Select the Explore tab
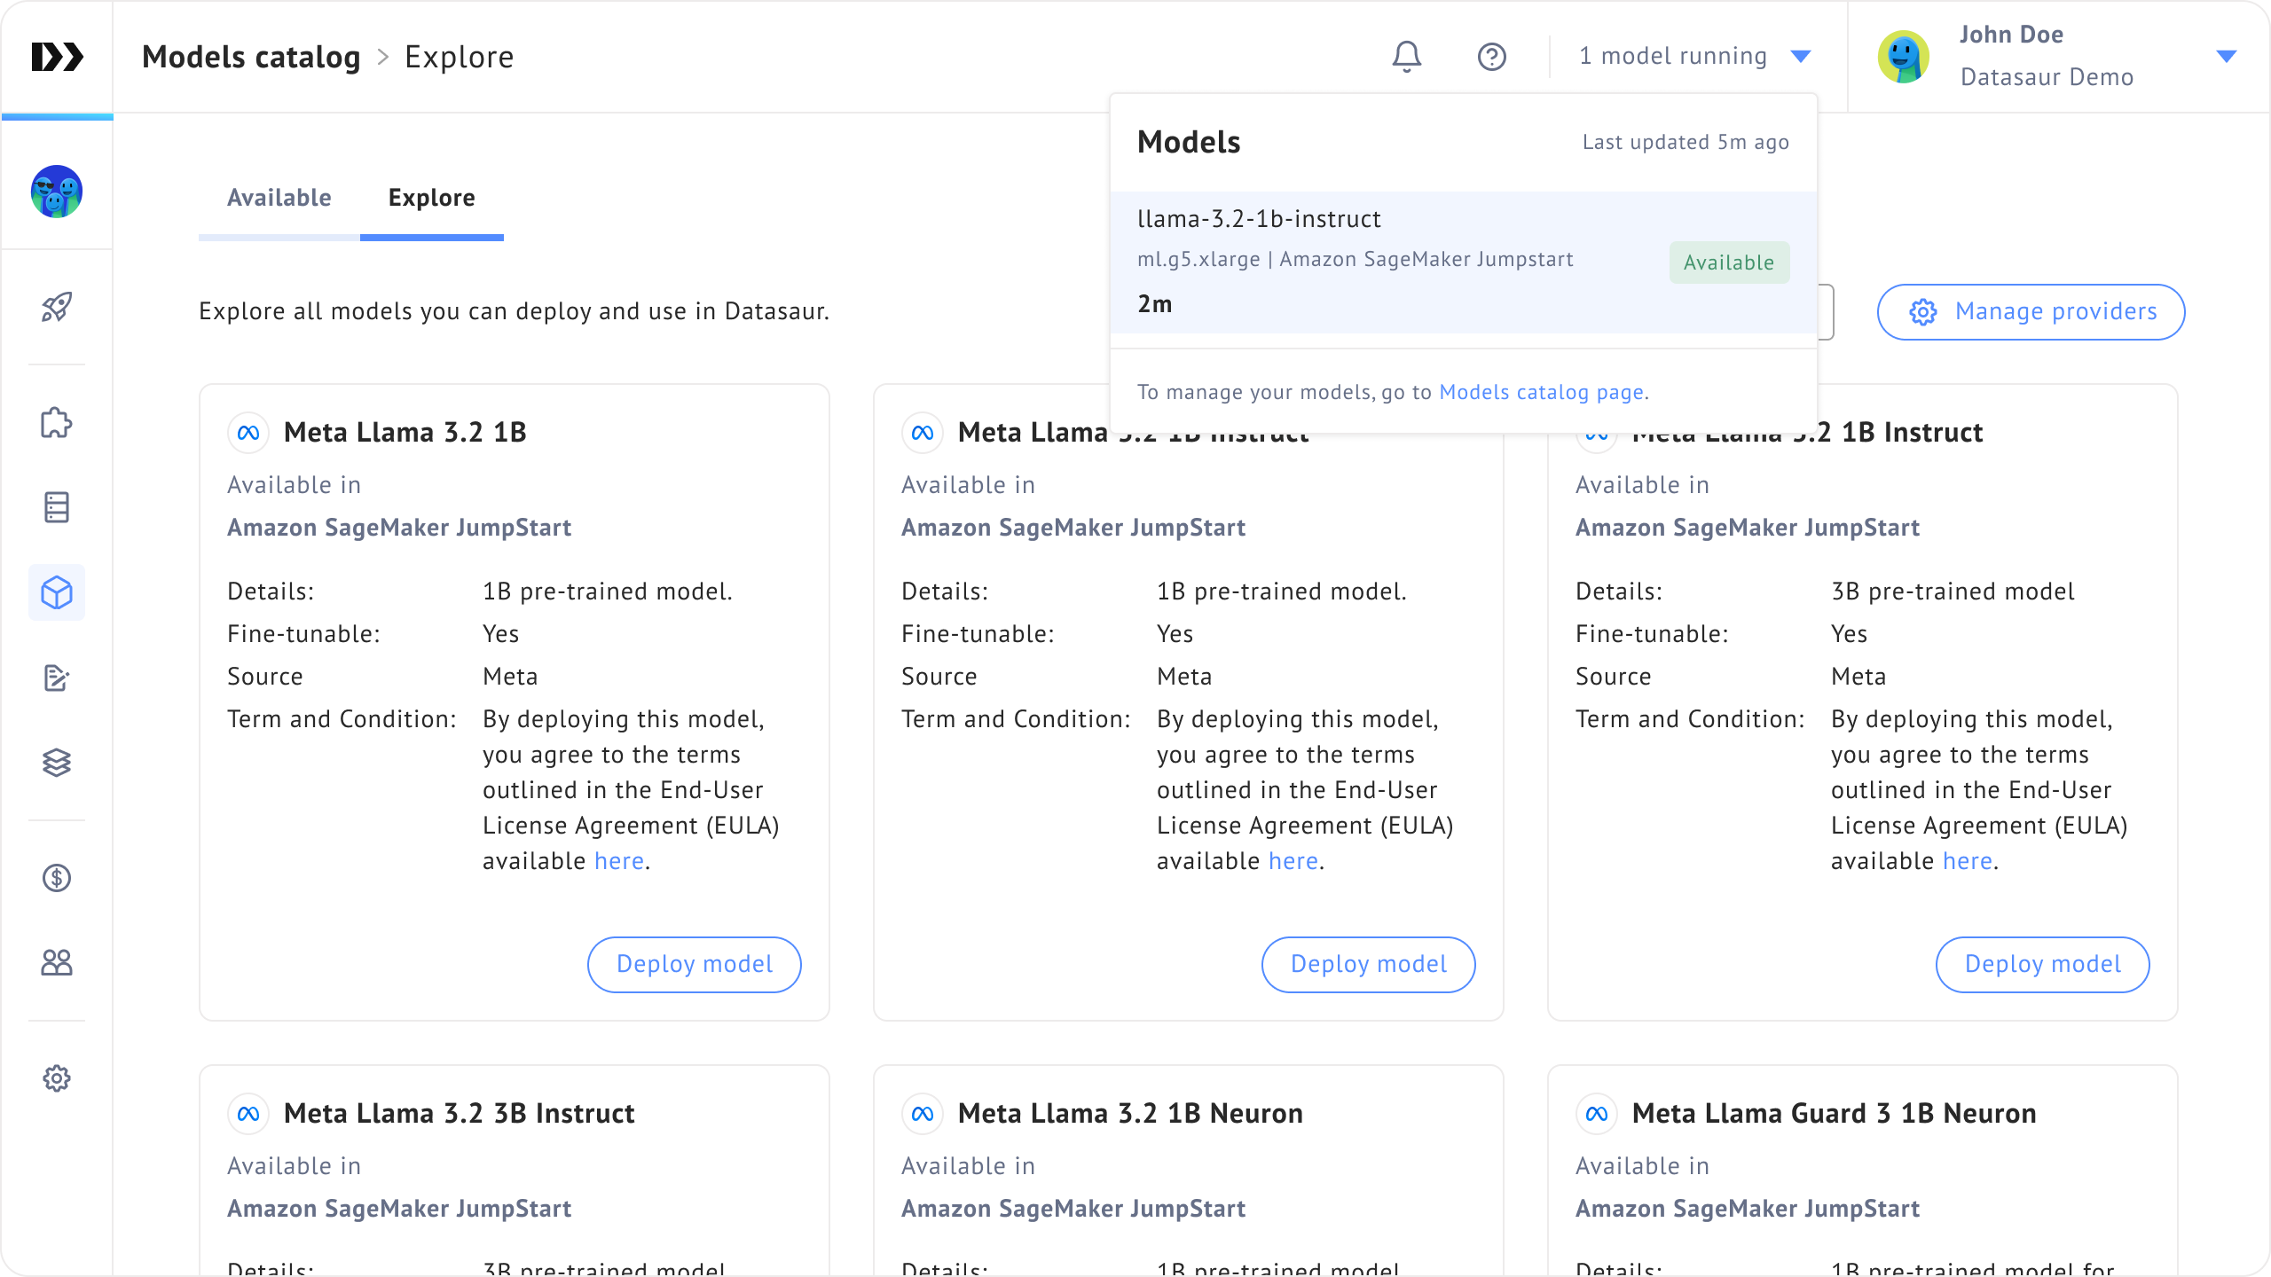This screenshot has width=2271, height=1277. 431,198
